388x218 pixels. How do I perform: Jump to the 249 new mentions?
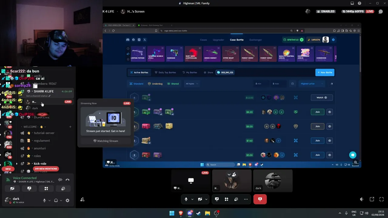point(46,169)
